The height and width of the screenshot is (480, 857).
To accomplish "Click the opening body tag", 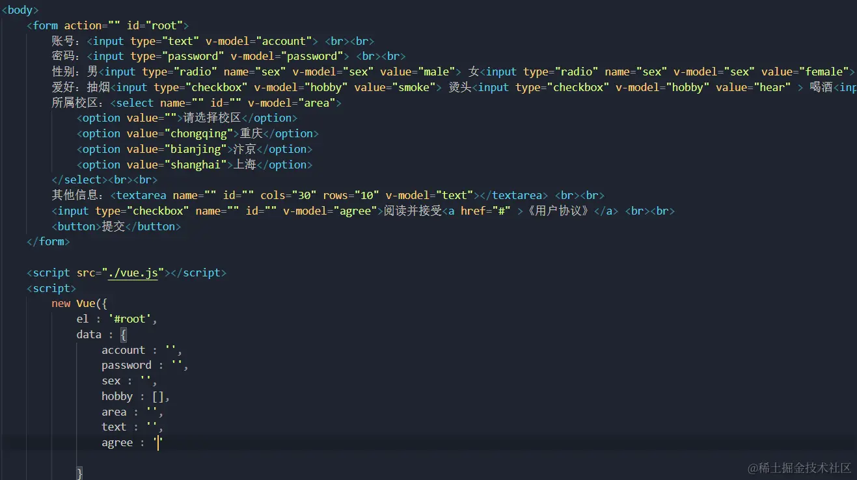I will tap(20, 10).
